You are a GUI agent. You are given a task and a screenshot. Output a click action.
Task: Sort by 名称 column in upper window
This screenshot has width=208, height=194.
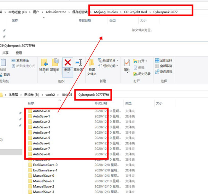[x=15, y=20]
